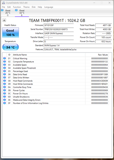Screen dimensions: 114x160
Task: Open the File menu
Action: (4, 7)
